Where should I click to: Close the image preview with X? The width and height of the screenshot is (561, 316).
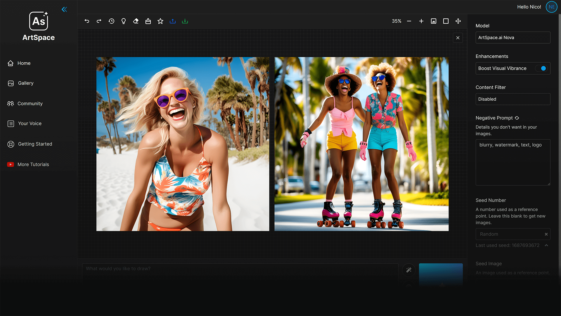tap(458, 38)
